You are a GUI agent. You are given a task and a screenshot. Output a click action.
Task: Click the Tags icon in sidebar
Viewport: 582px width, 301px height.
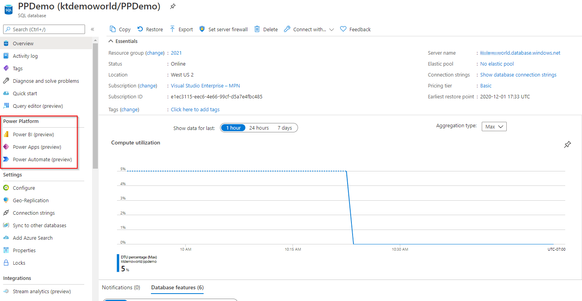(6, 68)
